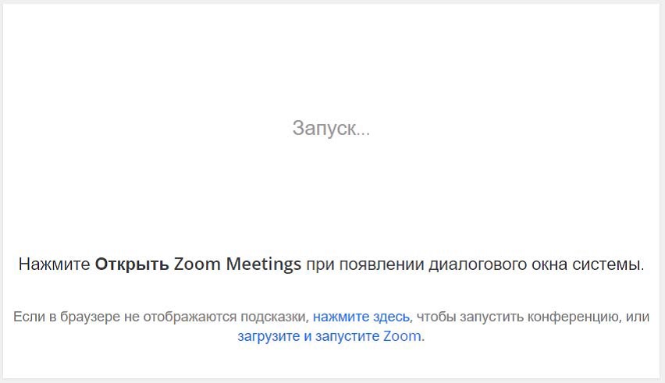Click the "Запуск..." status text
Screen dimensions: 665x383
pos(331,129)
